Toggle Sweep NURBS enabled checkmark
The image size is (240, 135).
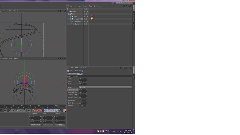click(87, 19)
